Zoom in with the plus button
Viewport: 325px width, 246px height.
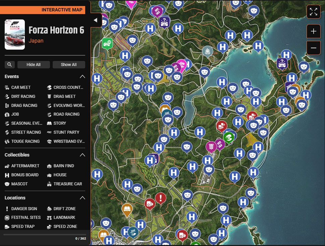(313, 31)
